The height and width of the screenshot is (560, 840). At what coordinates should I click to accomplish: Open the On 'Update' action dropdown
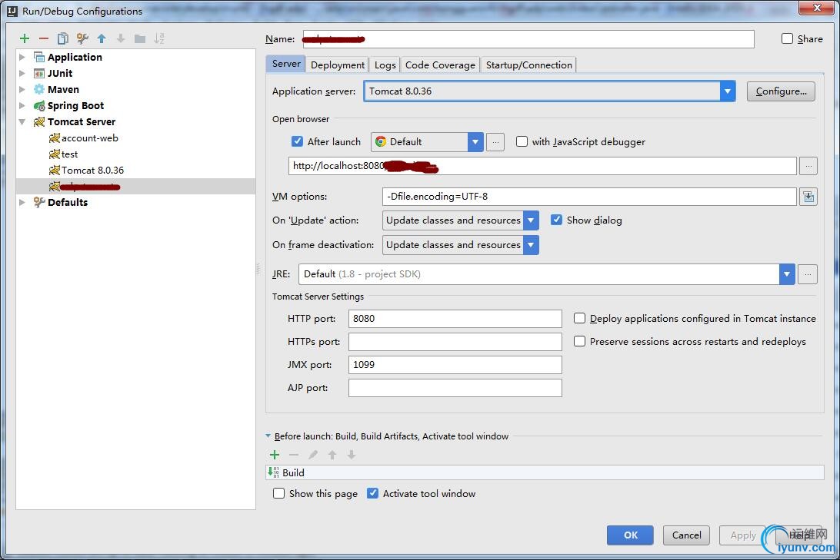click(x=530, y=220)
